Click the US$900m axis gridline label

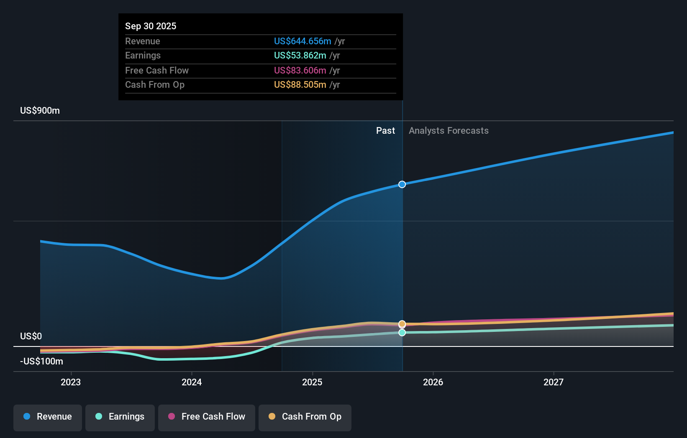coord(39,110)
